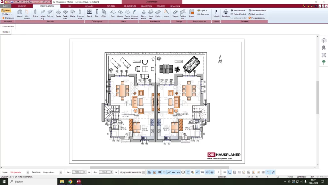Activate the Auto tool
328x185 pixels.
point(167,14)
